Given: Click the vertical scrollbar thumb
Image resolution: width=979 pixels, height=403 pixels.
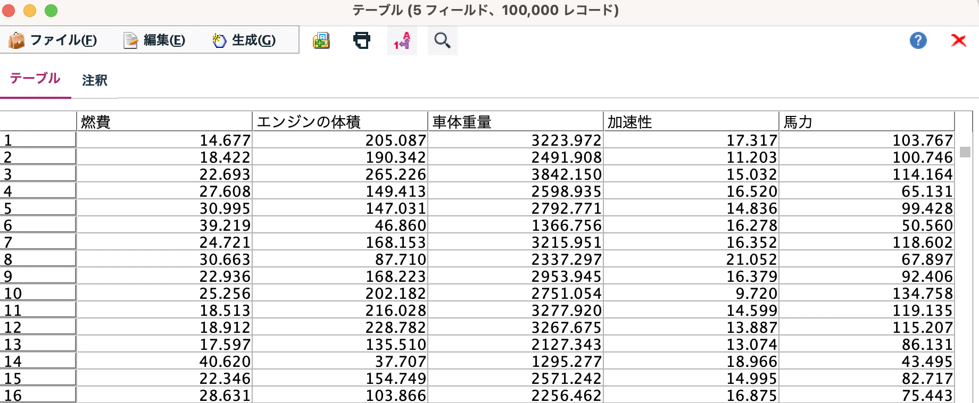Looking at the screenshot, I should [965, 152].
